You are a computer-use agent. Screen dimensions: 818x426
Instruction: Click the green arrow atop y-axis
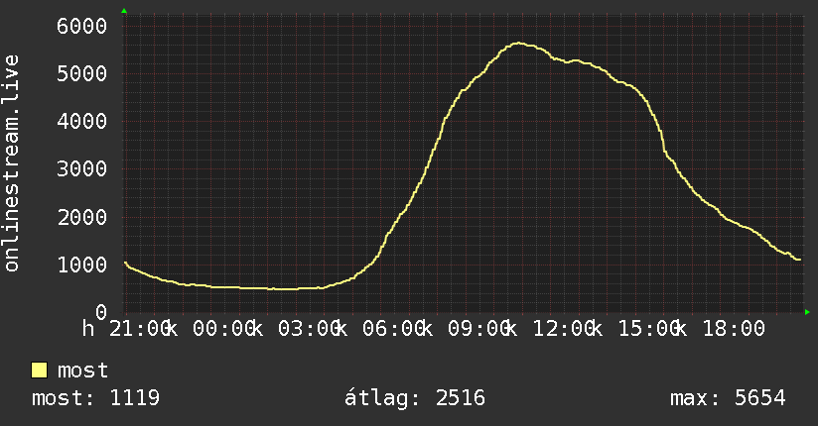[x=124, y=11]
